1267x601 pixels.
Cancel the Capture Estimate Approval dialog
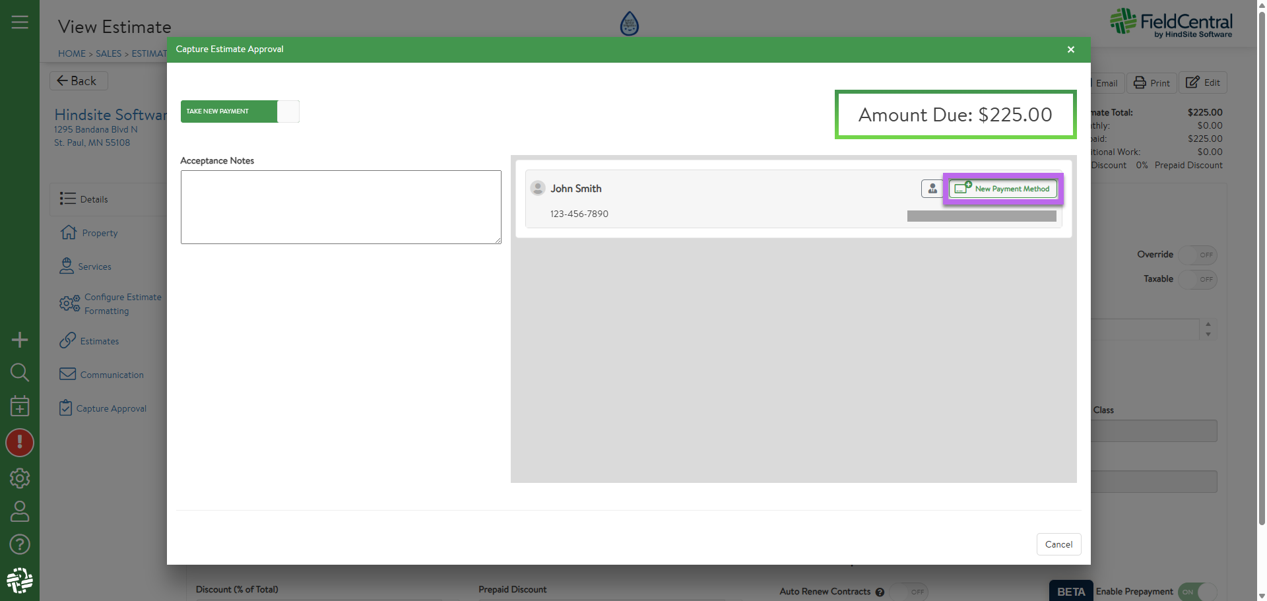1058,544
